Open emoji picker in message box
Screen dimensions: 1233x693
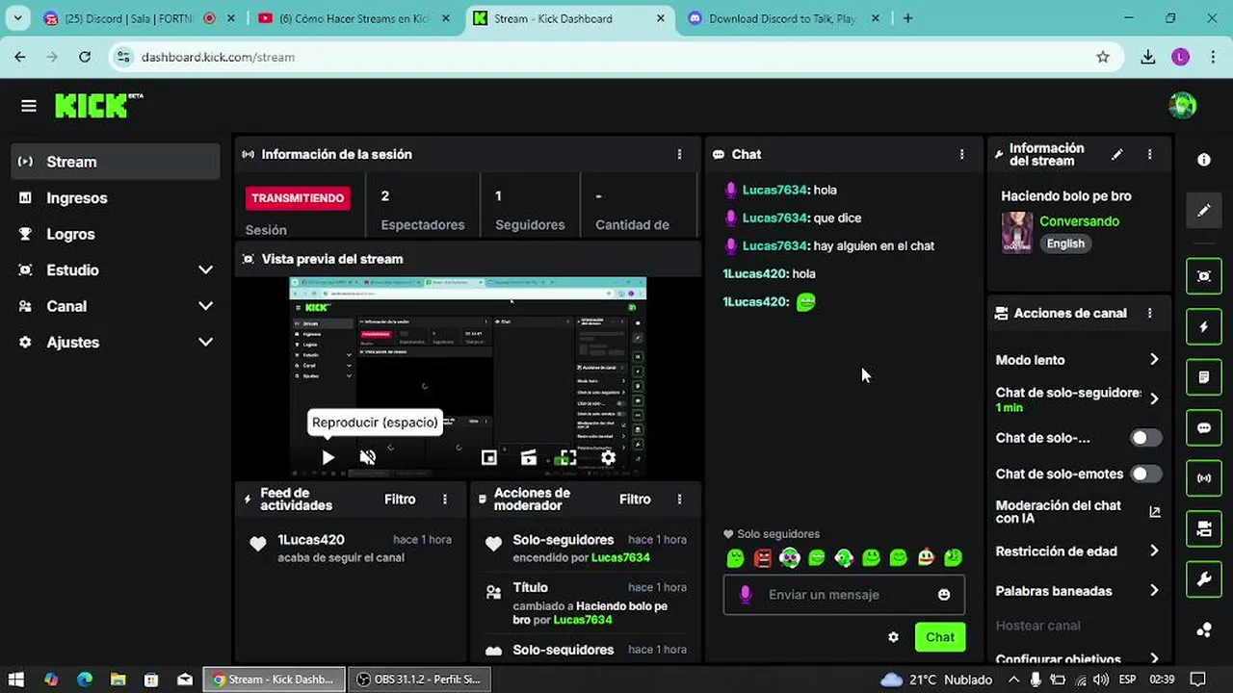pyautogui.click(x=944, y=595)
